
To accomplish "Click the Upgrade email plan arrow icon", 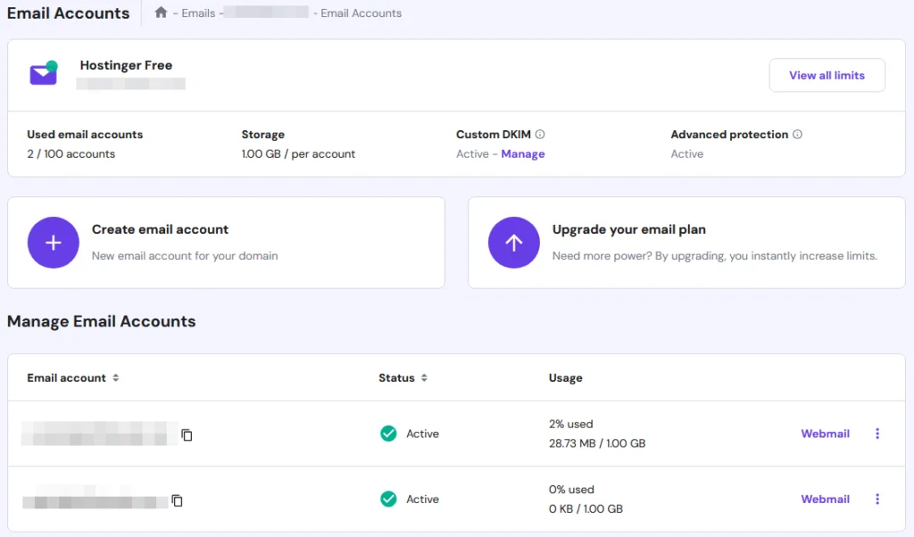I will [x=513, y=242].
